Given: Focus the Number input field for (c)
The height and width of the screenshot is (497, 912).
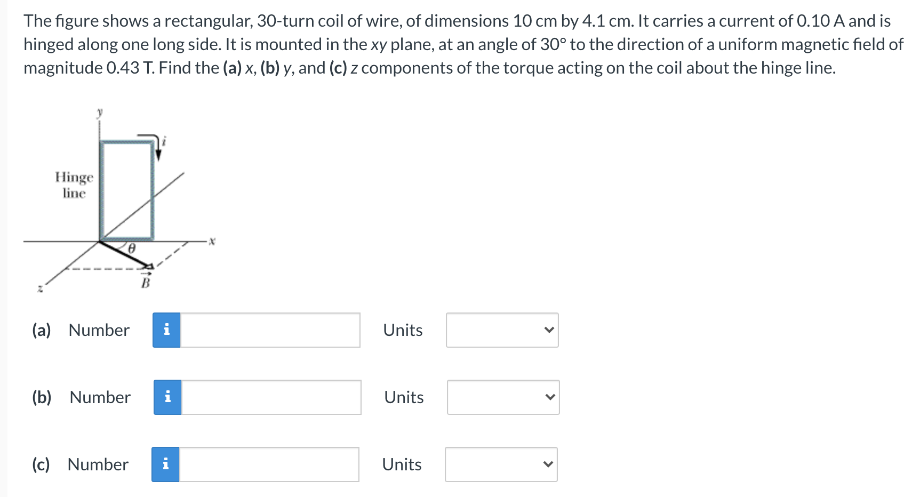Looking at the screenshot, I should [x=269, y=464].
